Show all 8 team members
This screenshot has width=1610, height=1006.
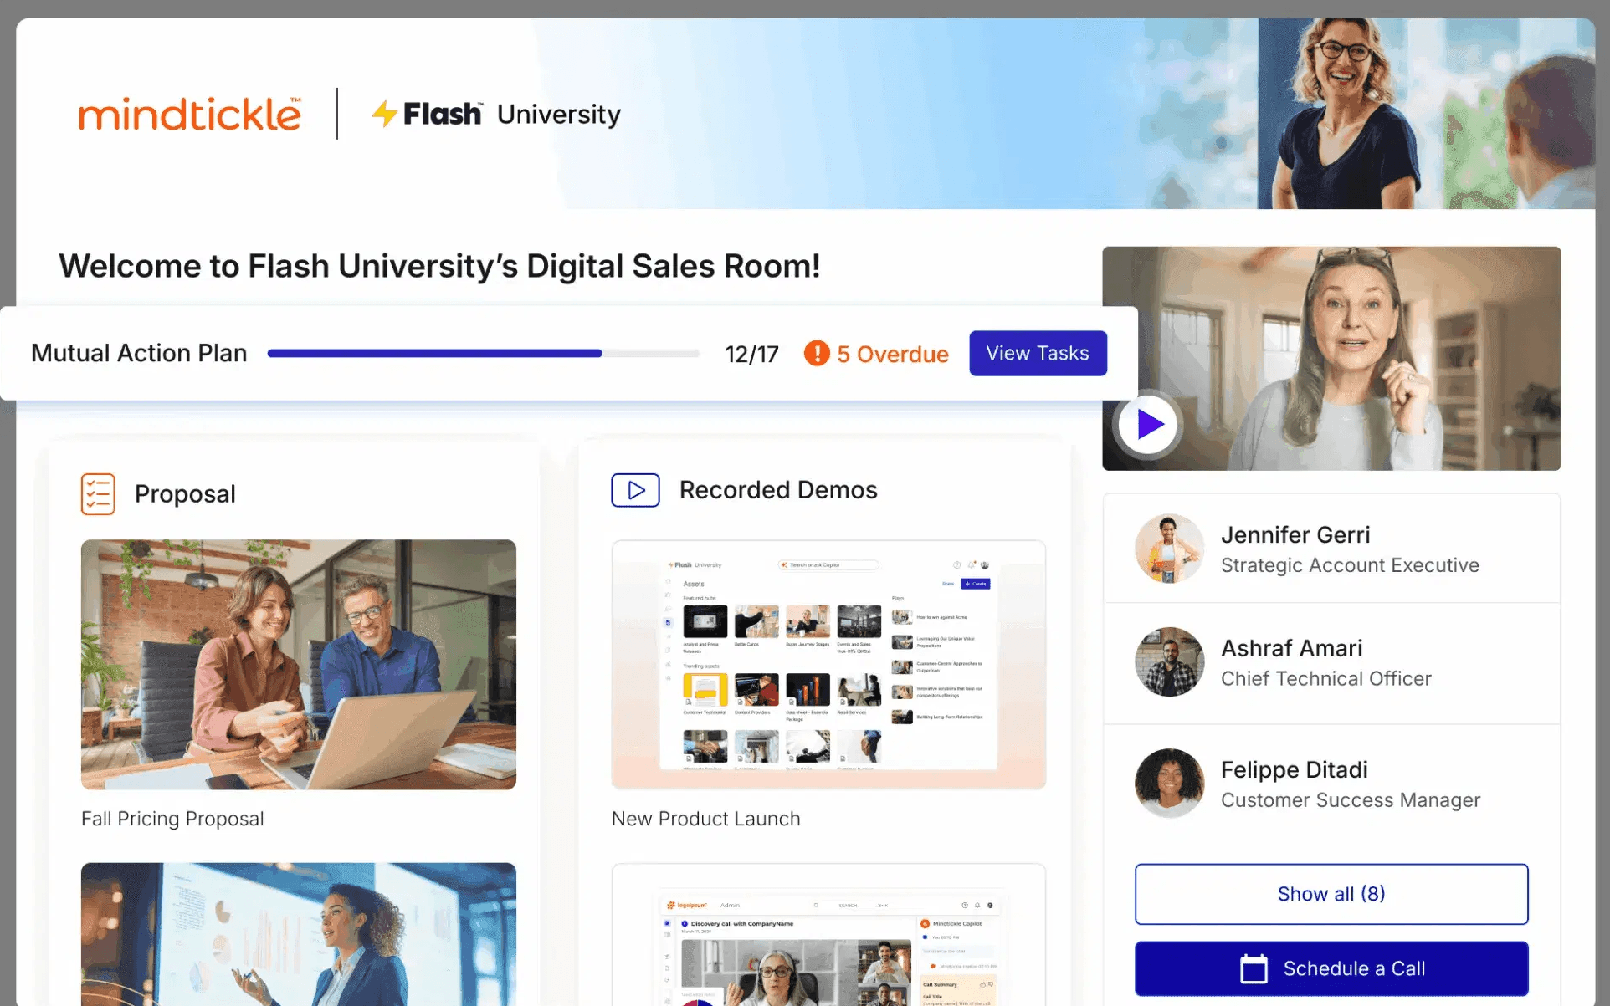[x=1331, y=894]
